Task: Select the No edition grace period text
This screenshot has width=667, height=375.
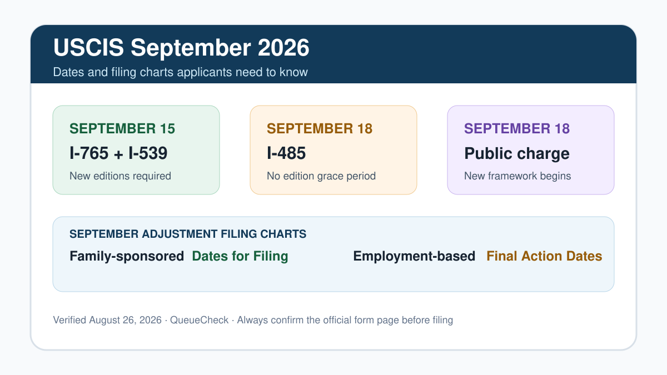Action: (321, 176)
